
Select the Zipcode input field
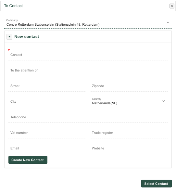tap(129, 86)
